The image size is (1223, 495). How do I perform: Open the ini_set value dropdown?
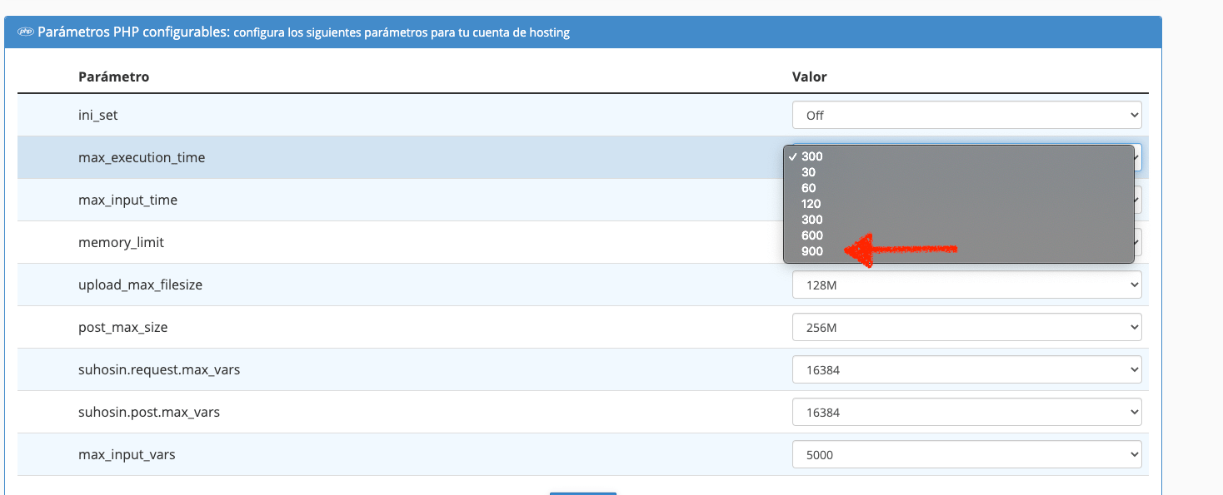click(966, 116)
